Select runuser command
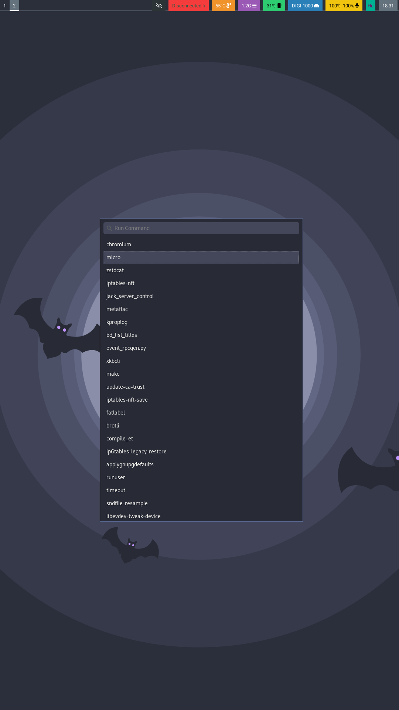 coord(201,477)
